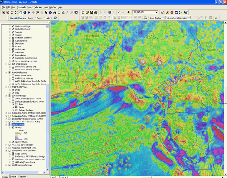Expand the Sedimentary Basins of Africa group

[6, 119]
